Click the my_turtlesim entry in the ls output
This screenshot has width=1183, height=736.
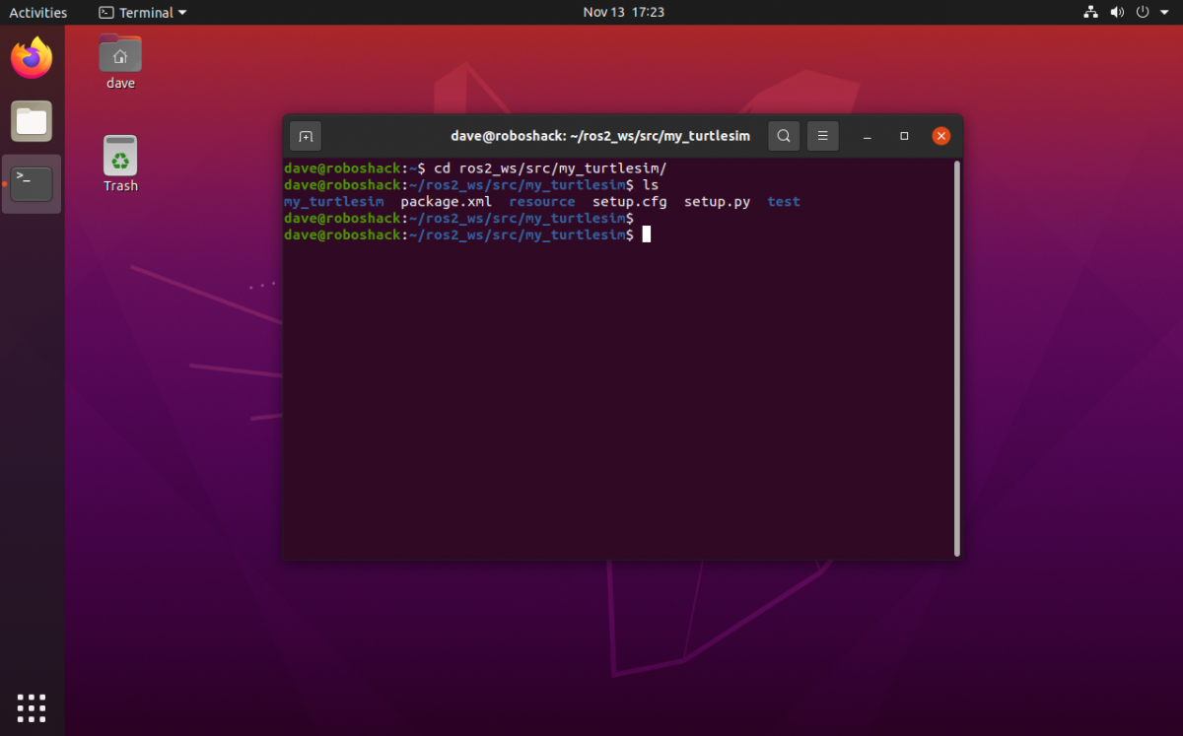pos(333,201)
